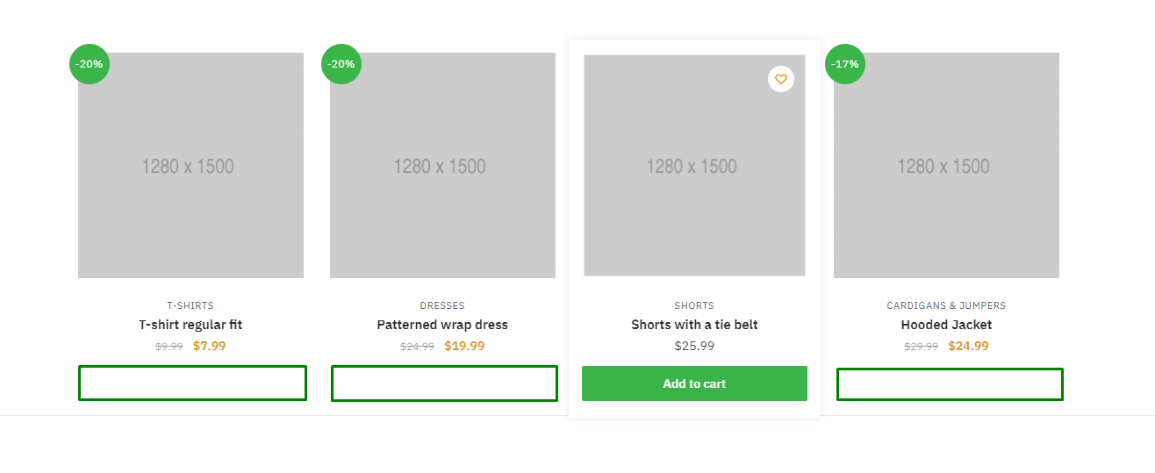
Task: Open the T-shirt regular fit title link
Action: pyautogui.click(x=190, y=325)
